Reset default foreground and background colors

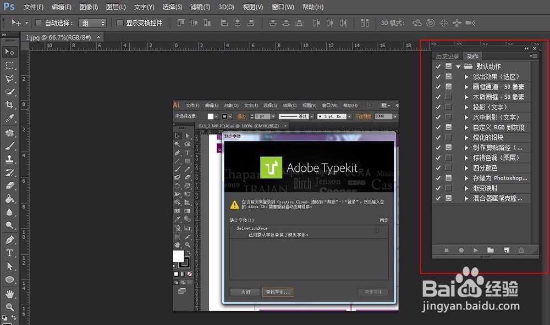tap(4, 318)
